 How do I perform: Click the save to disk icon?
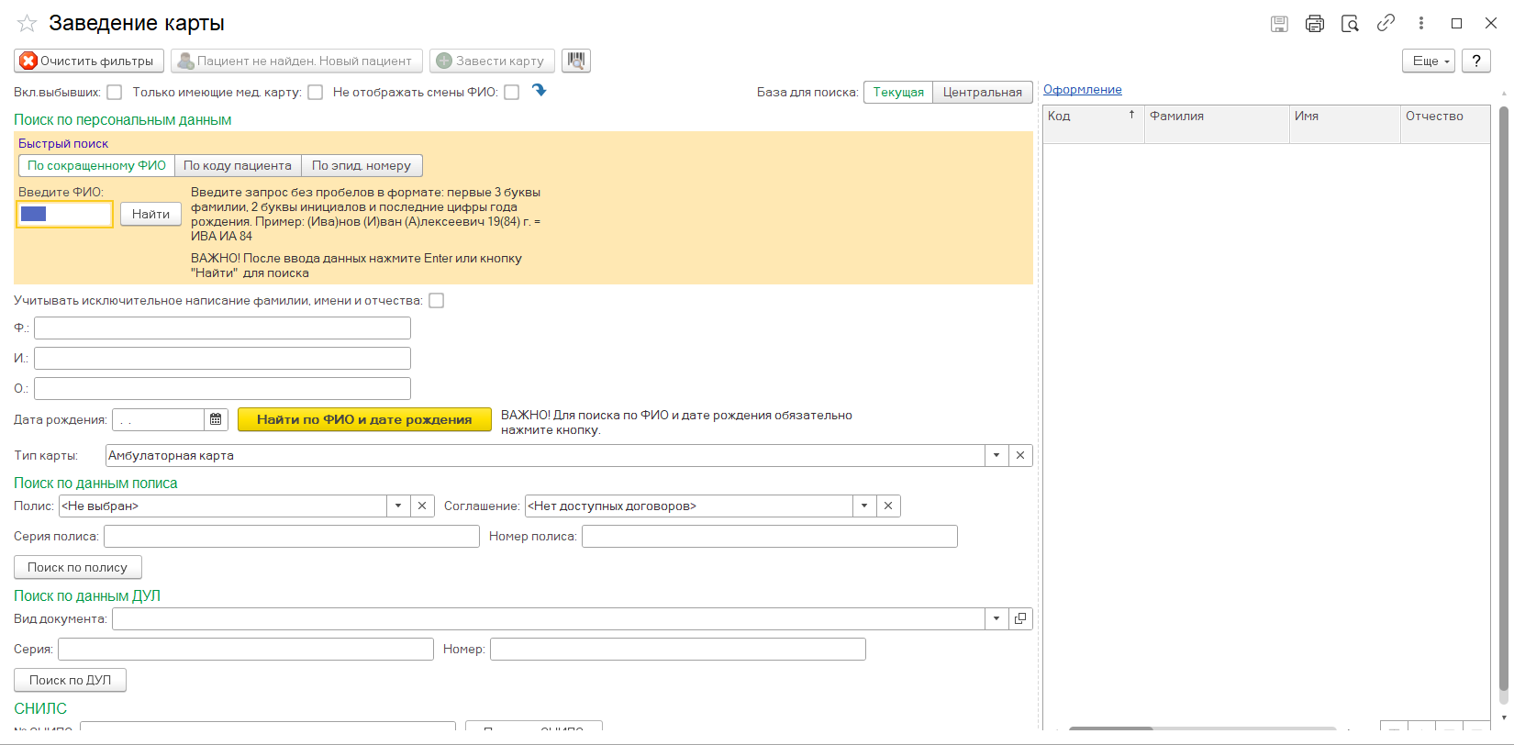1279,24
